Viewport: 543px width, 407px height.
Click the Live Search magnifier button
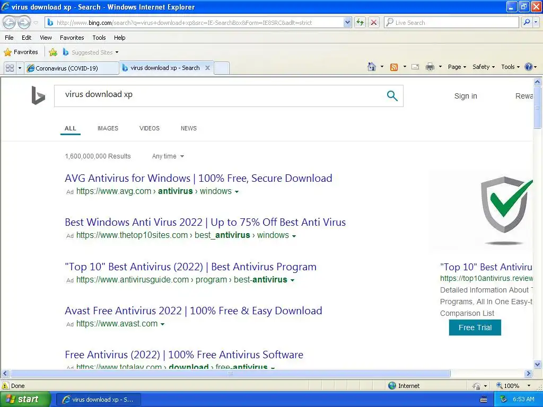(527, 22)
